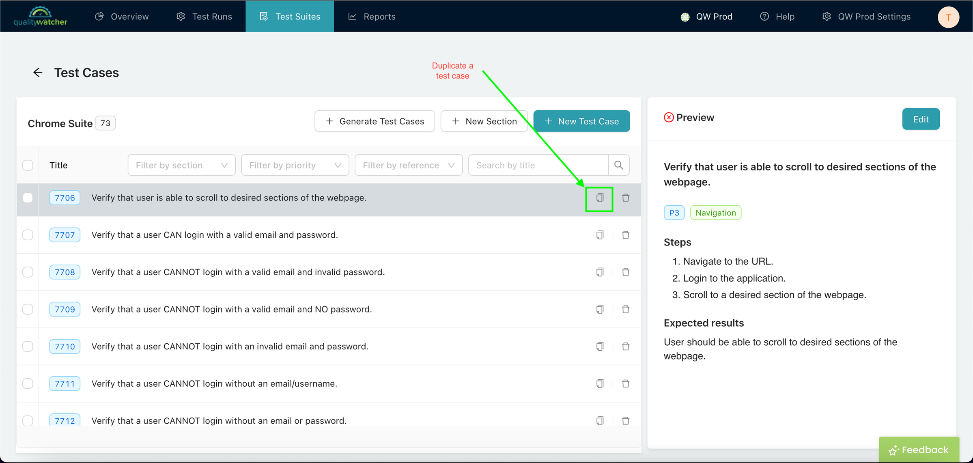Open the Filter by priority dropdown
The image size is (973, 463).
click(x=295, y=165)
